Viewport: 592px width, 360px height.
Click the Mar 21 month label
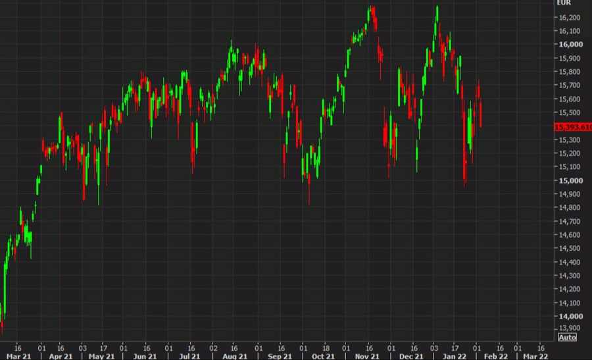tap(18, 356)
